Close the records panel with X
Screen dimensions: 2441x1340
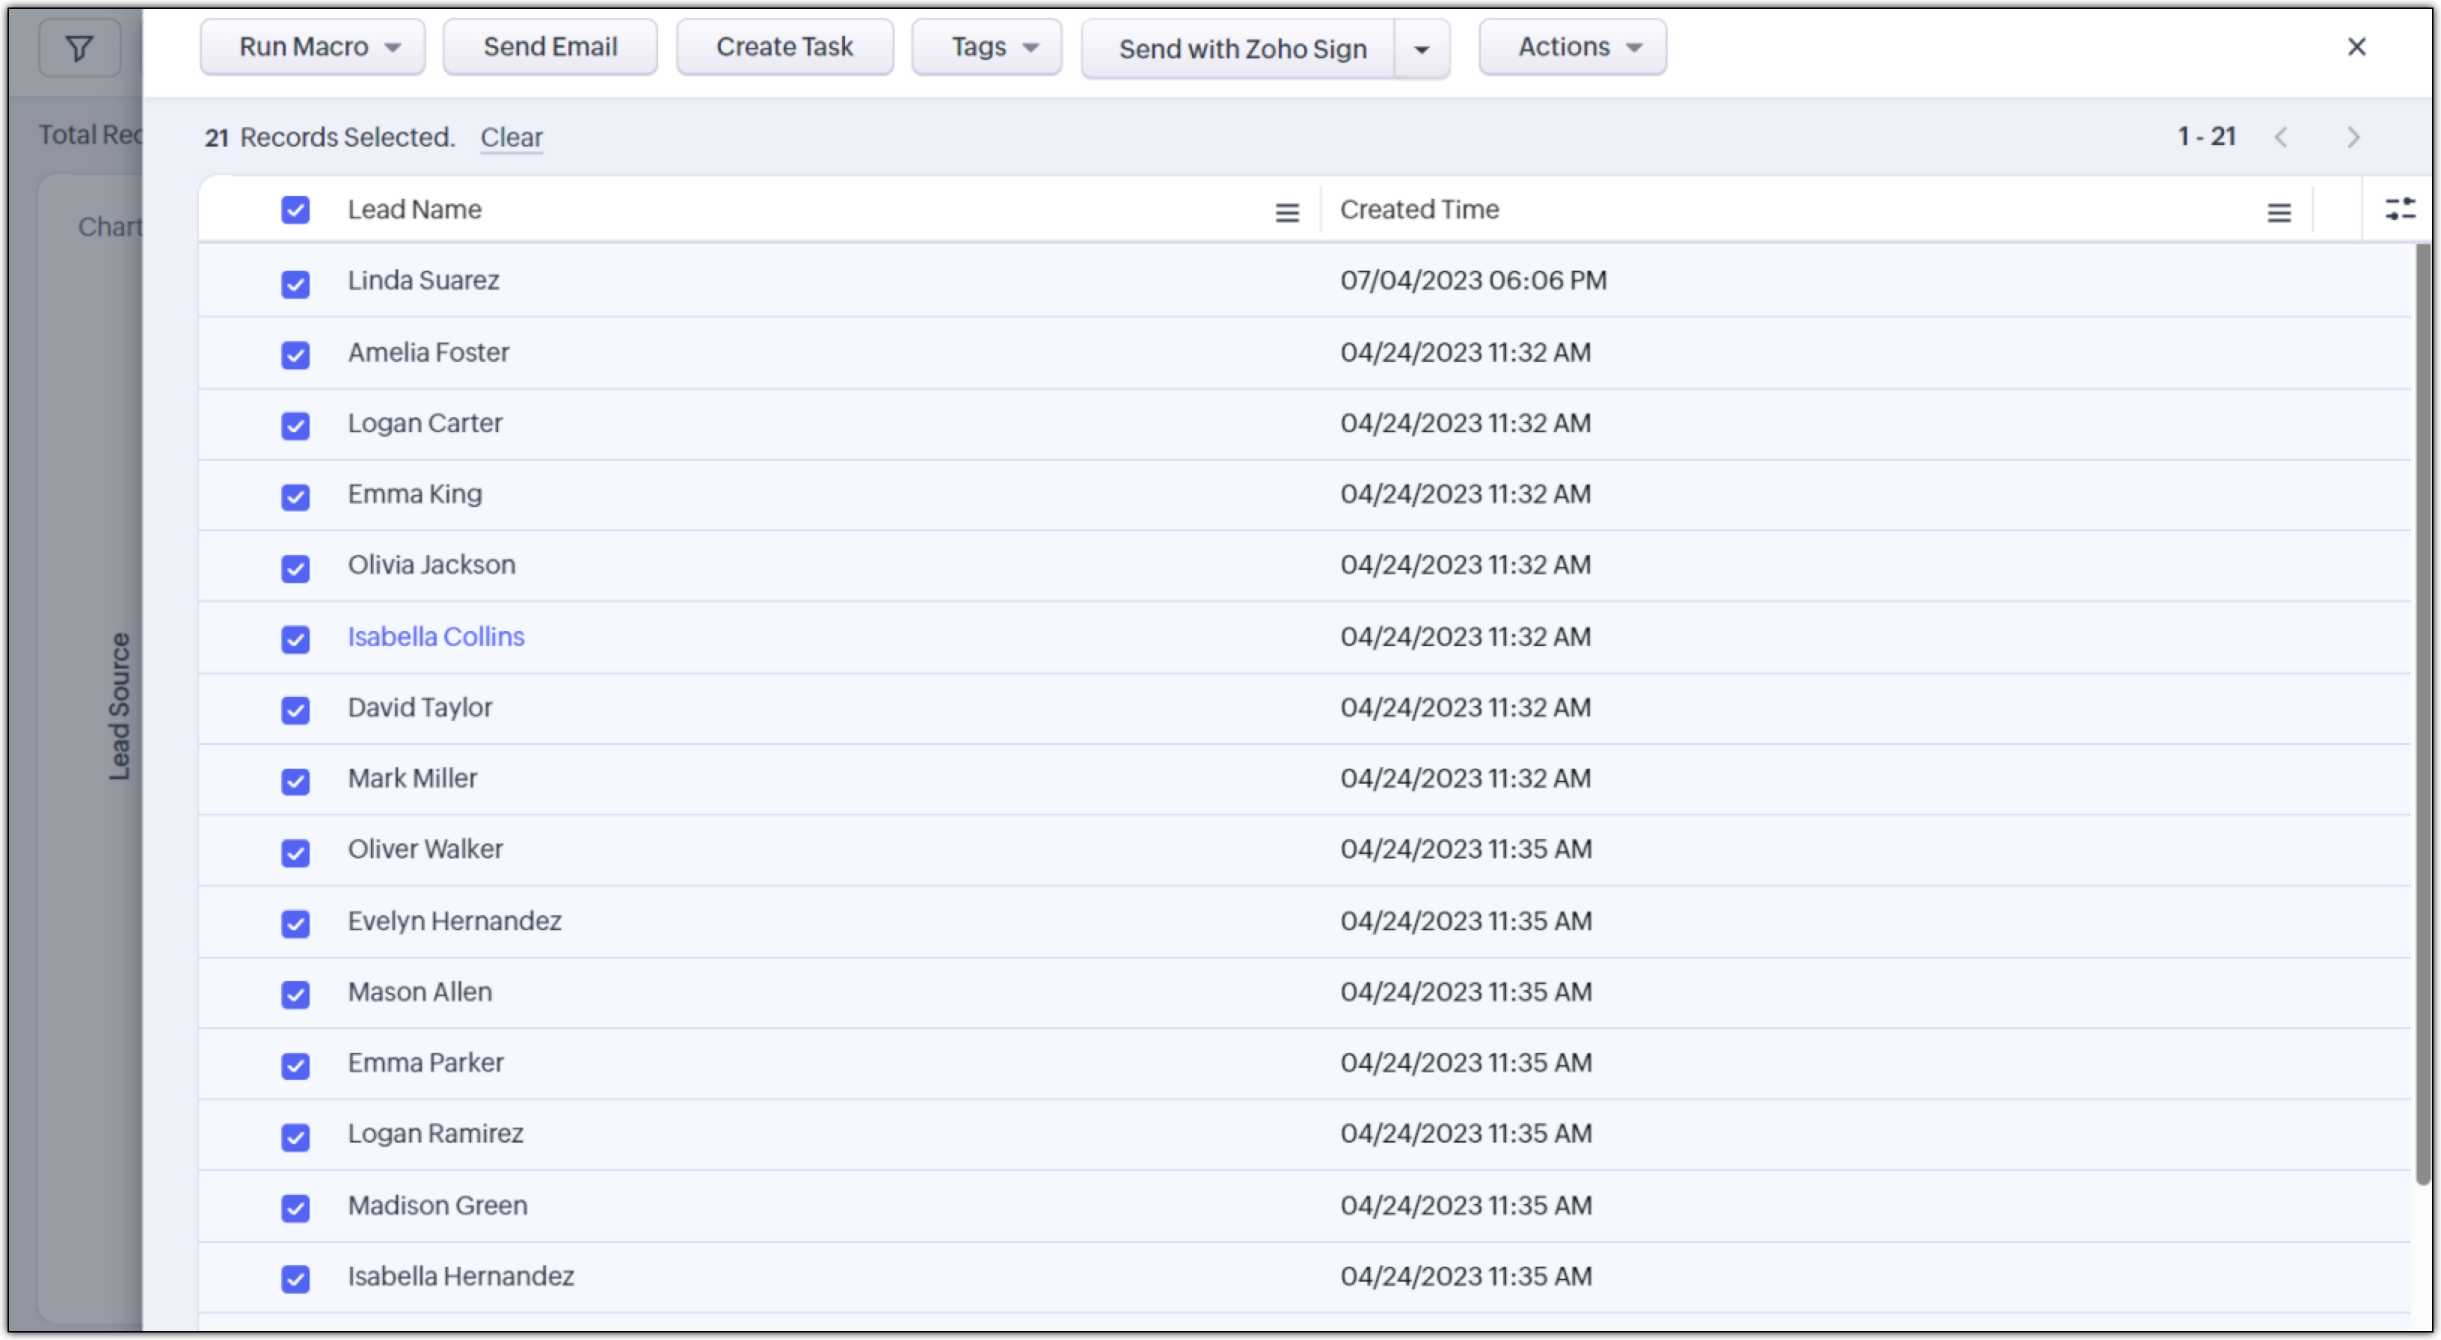click(x=2356, y=47)
